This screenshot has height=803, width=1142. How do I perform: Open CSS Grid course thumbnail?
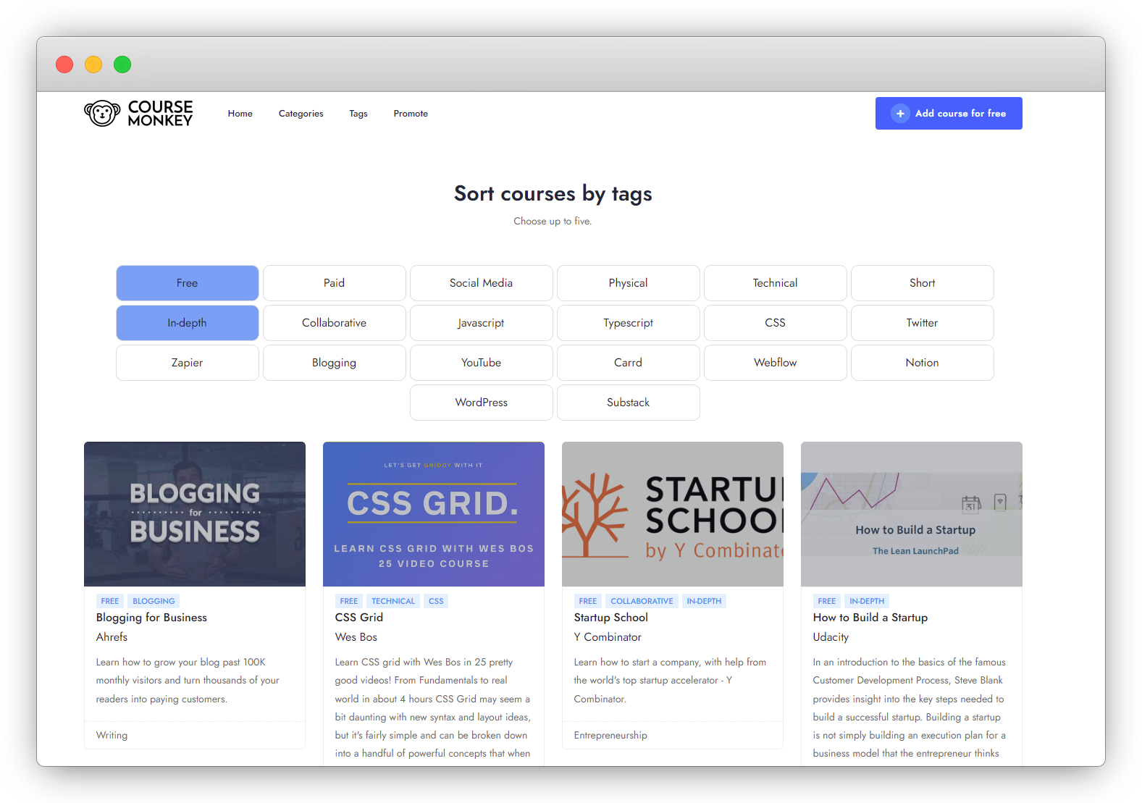click(434, 514)
